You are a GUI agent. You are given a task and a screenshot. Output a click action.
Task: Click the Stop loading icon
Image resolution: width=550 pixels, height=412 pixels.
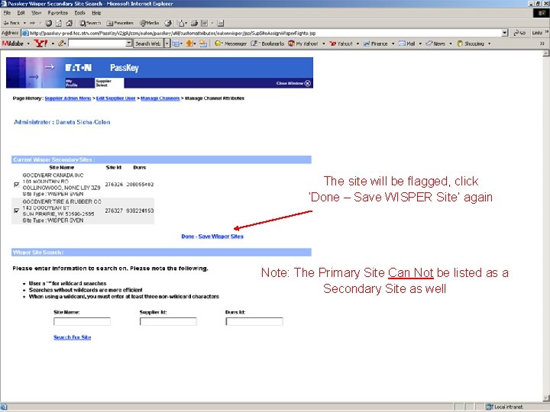pyautogui.click(x=48, y=23)
